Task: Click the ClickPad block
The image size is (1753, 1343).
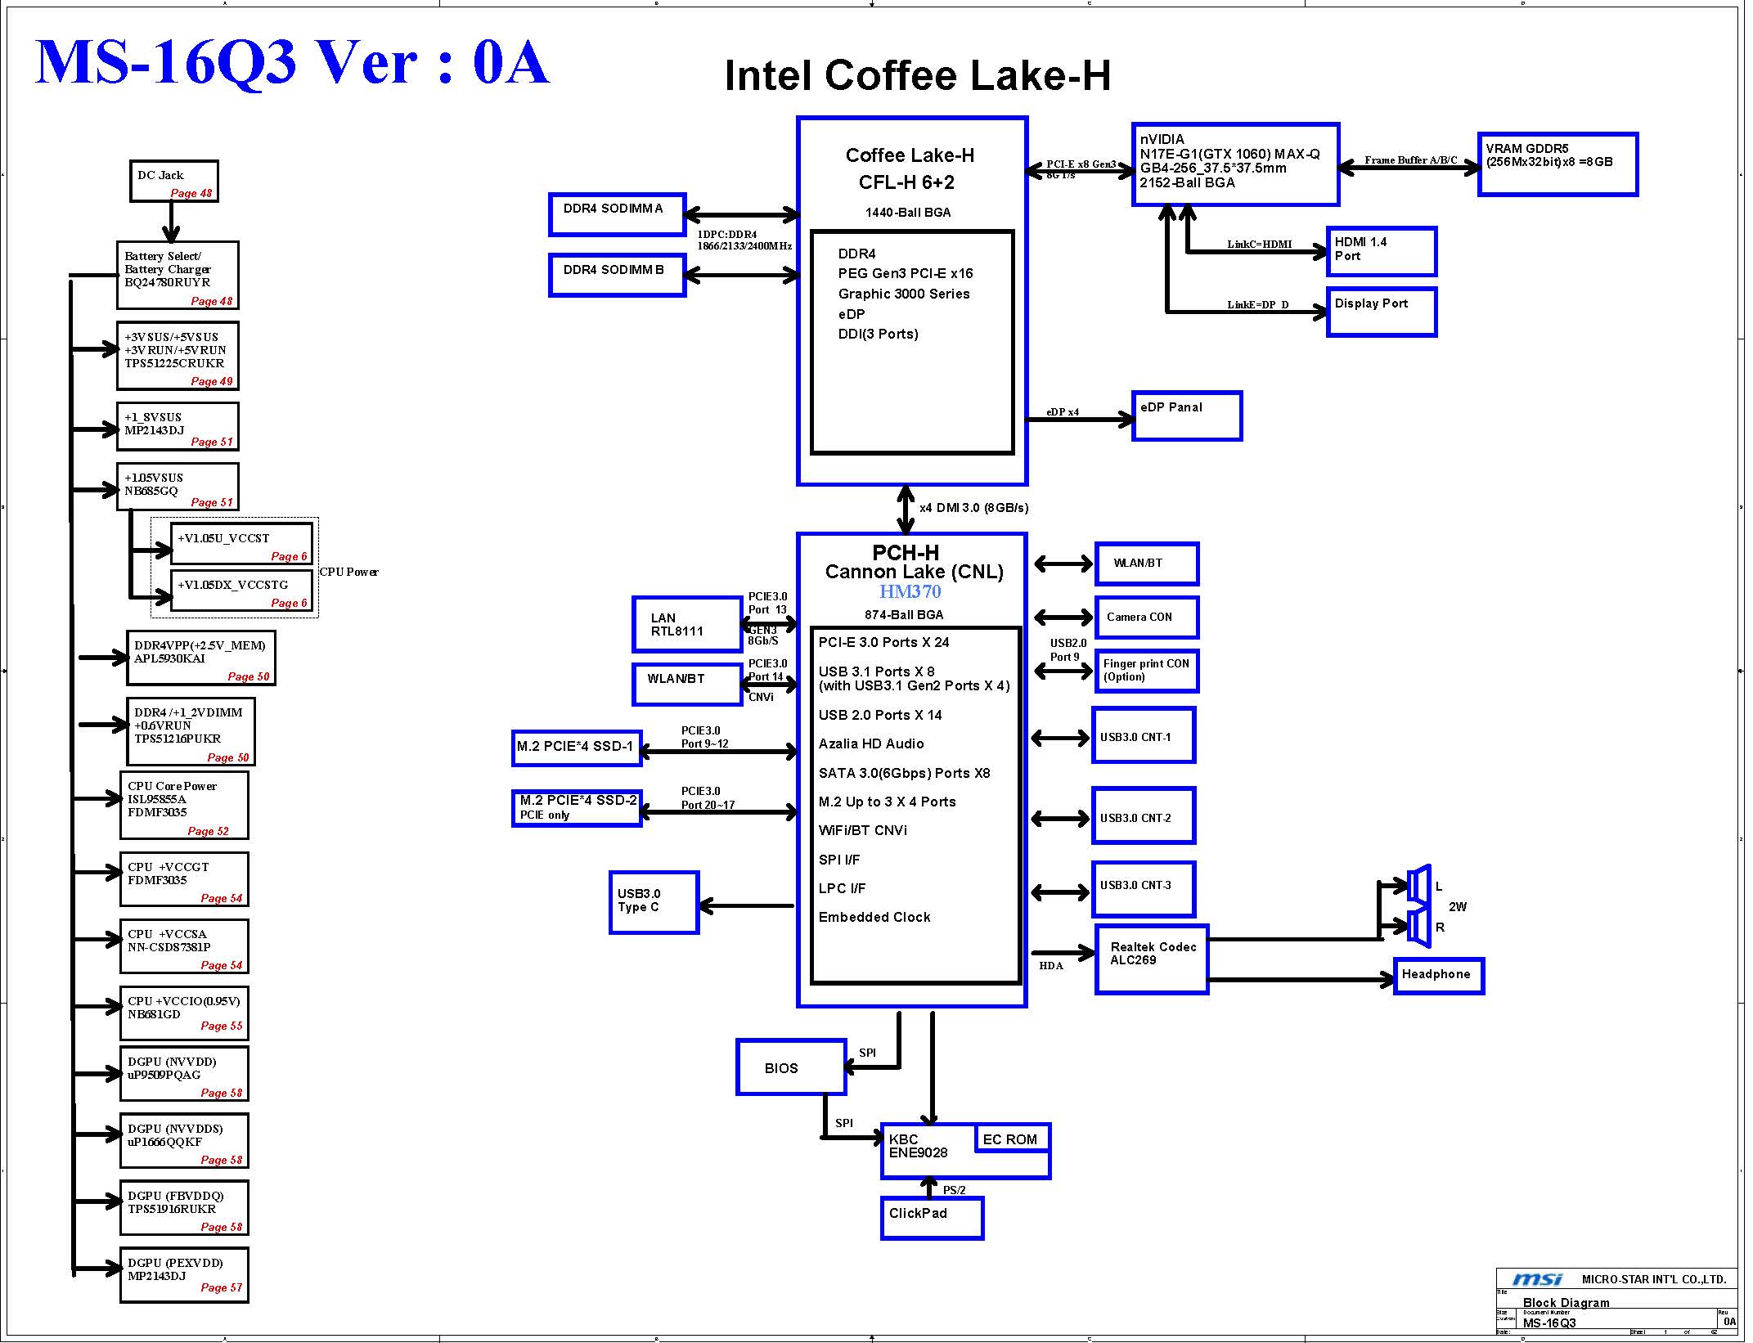Action: pos(932,1218)
